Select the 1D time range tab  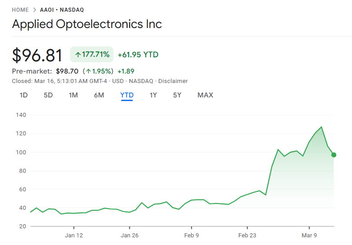23,95
